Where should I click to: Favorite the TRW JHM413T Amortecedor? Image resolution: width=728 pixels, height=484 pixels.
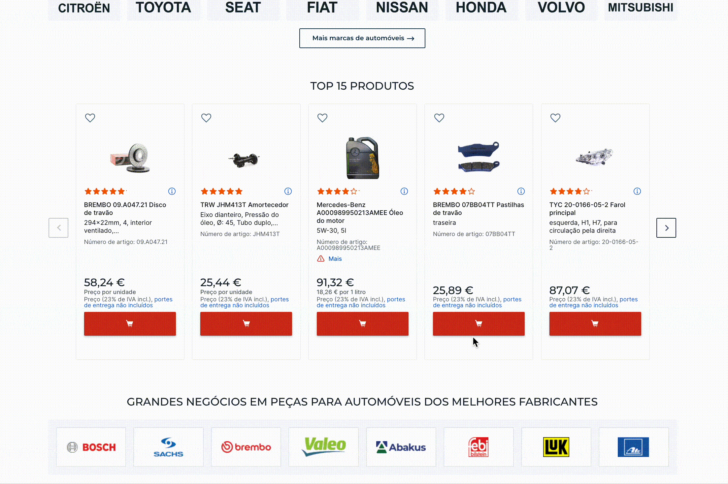(206, 118)
